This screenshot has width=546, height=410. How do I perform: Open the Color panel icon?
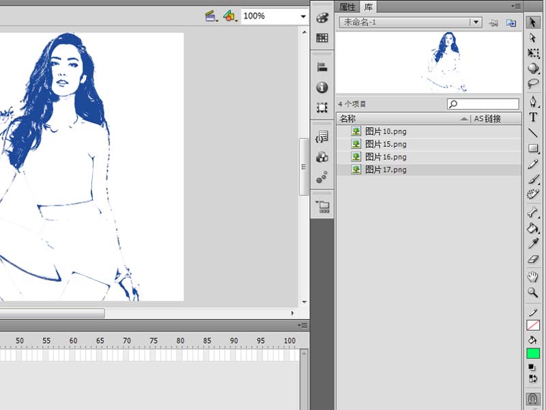322,18
